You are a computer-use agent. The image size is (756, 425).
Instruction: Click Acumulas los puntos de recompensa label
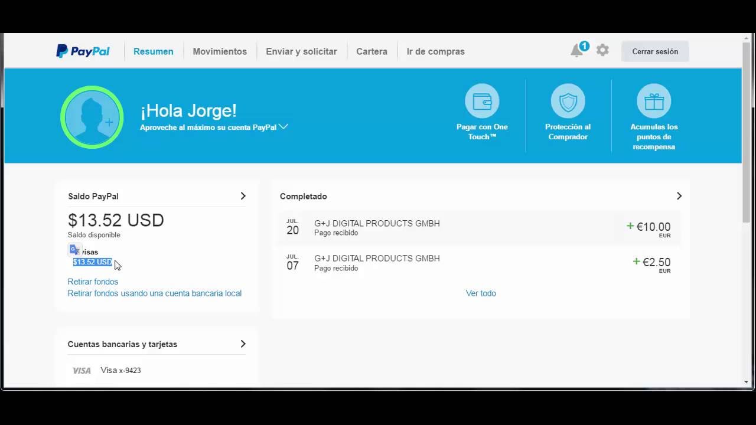tap(654, 137)
